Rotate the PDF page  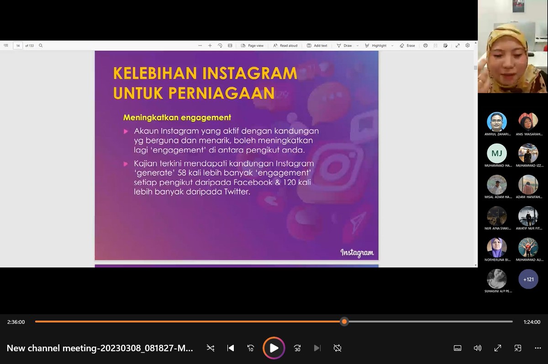click(220, 46)
